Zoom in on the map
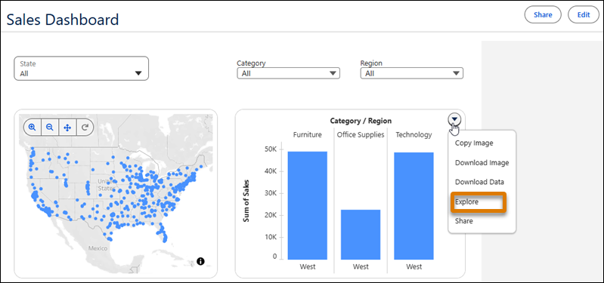 click(33, 128)
